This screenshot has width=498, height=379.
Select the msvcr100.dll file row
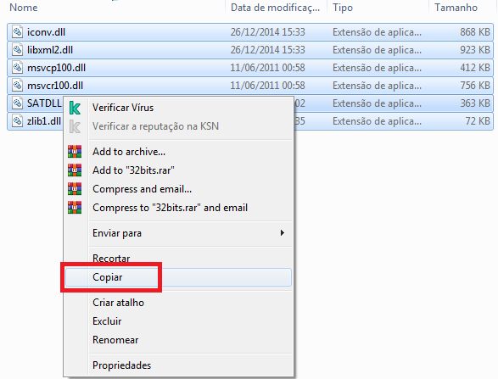coord(250,86)
